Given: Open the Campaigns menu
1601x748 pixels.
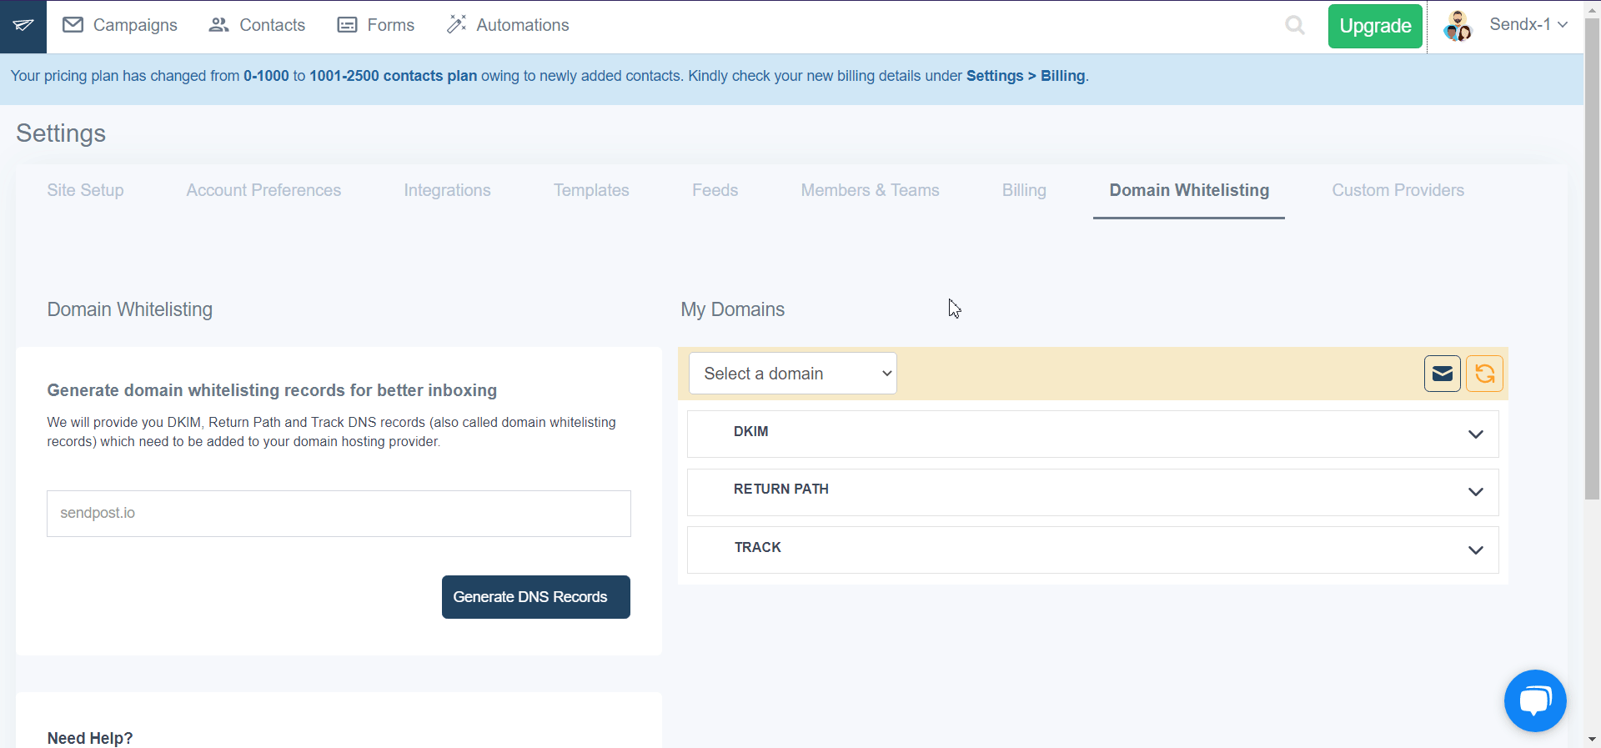Looking at the screenshot, I should (120, 25).
